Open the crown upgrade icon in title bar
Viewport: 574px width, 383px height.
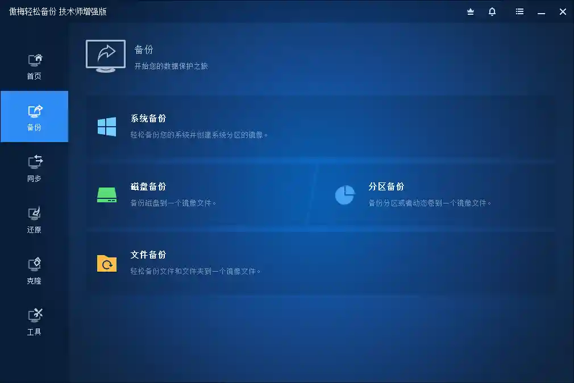coord(470,11)
